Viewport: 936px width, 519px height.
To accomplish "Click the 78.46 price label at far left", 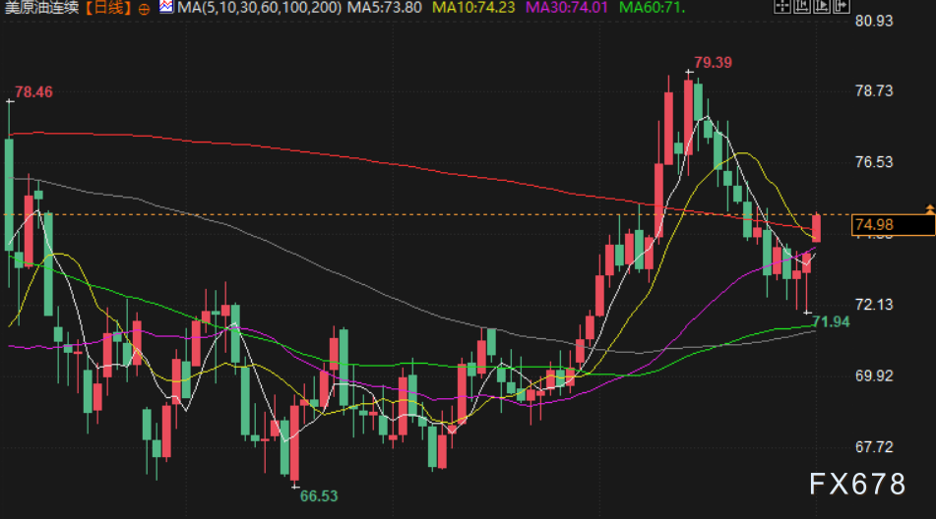I will (33, 92).
